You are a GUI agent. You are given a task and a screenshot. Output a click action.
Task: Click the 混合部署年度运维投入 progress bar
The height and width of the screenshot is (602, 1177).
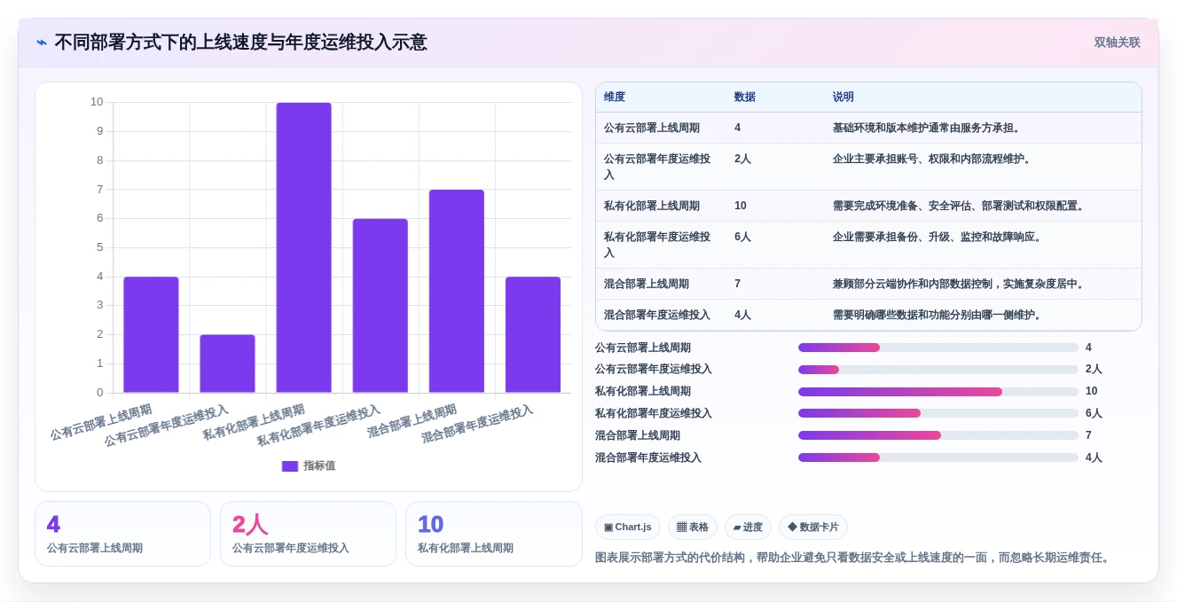(x=938, y=457)
